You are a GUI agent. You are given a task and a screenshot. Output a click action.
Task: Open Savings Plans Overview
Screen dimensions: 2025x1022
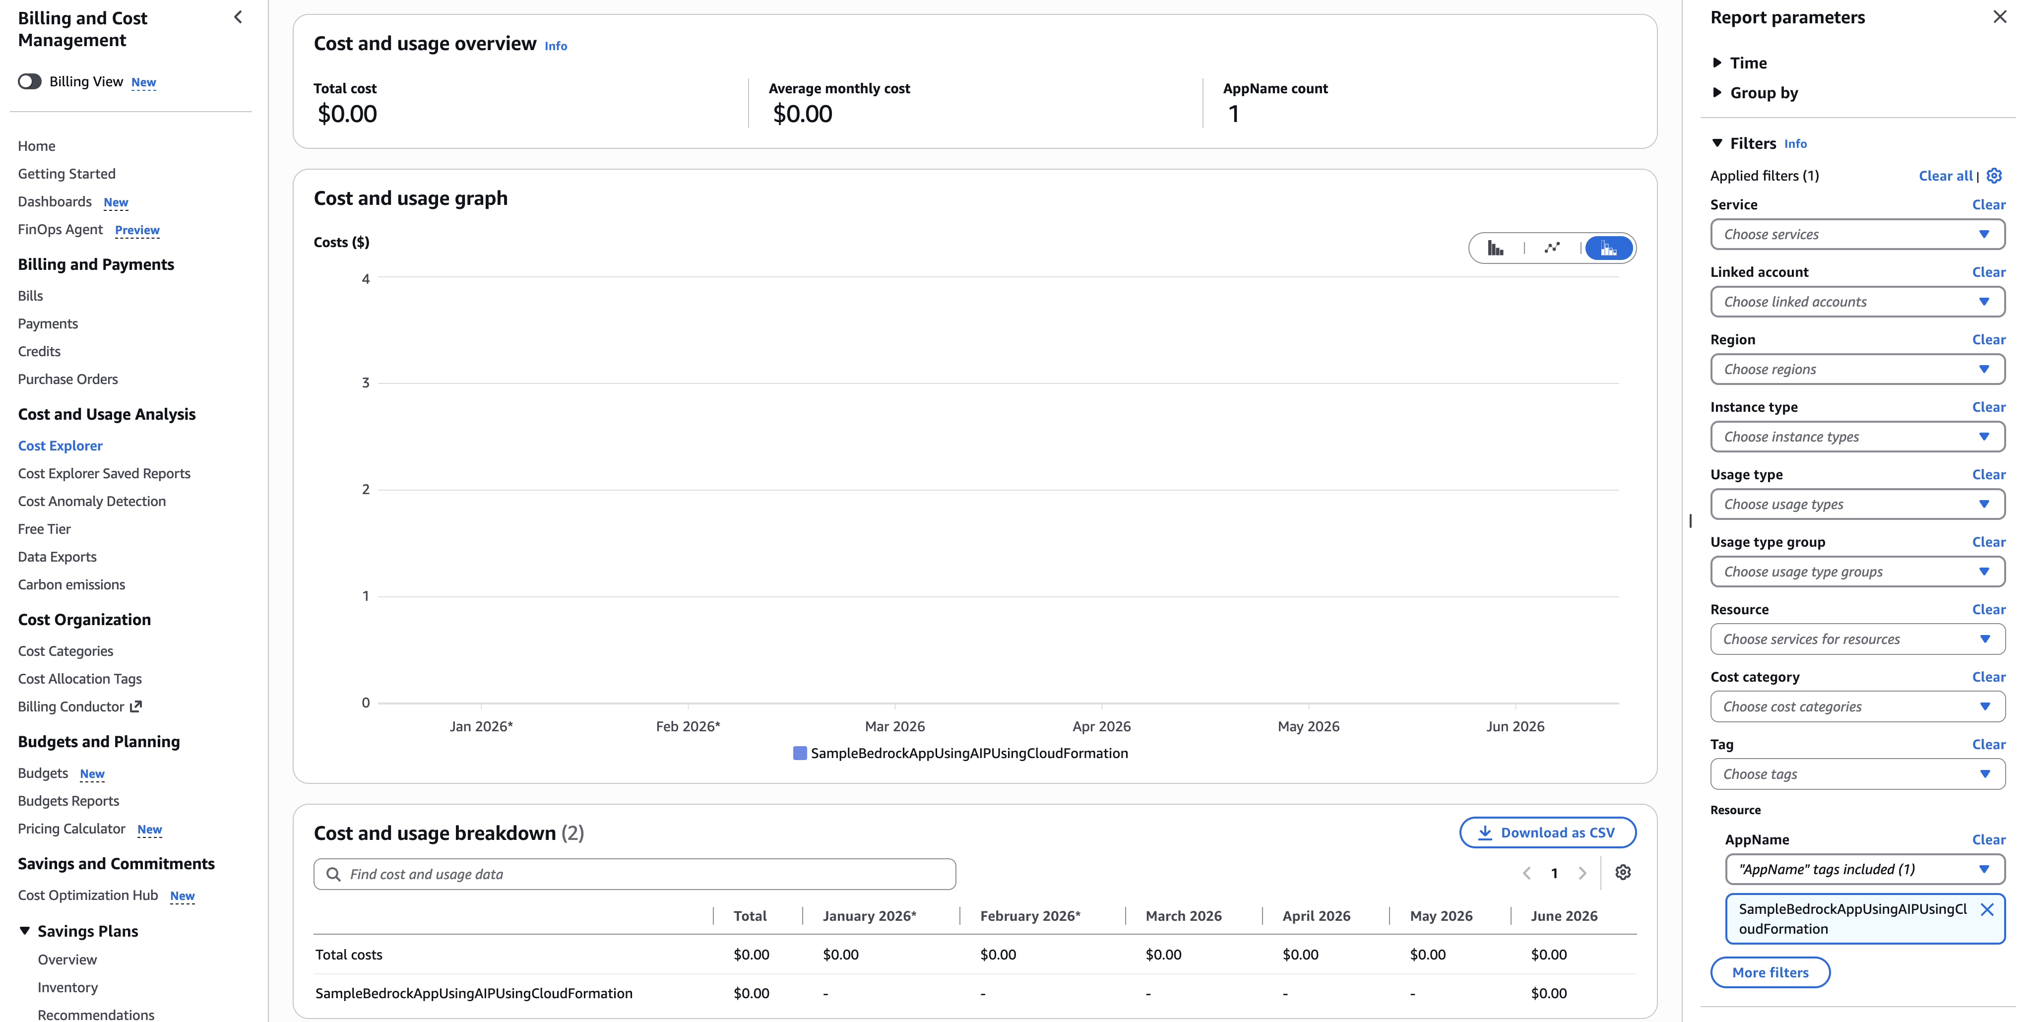(x=67, y=960)
